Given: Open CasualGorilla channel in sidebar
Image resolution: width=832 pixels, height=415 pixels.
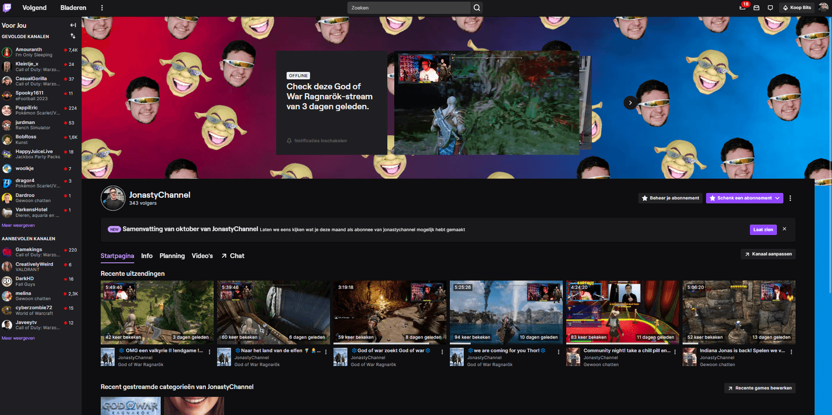Looking at the screenshot, I should pos(40,81).
